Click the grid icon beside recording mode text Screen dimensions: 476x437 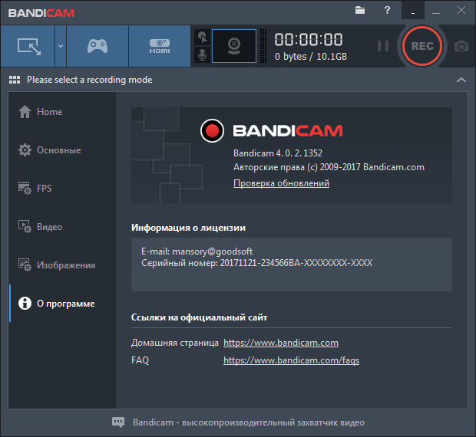pyautogui.click(x=15, y=80)
